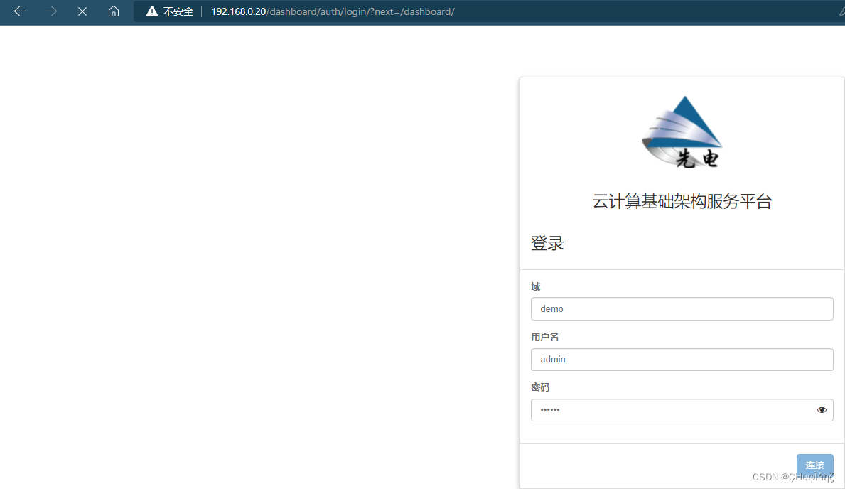845x489 pixels.
Task: Click the 密码 field label
Action: point(540,387)
